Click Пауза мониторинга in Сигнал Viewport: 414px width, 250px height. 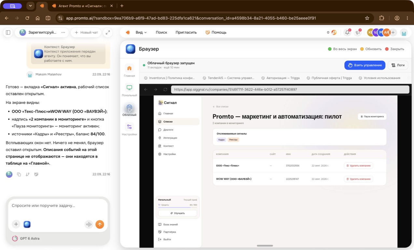coord(372,116)
